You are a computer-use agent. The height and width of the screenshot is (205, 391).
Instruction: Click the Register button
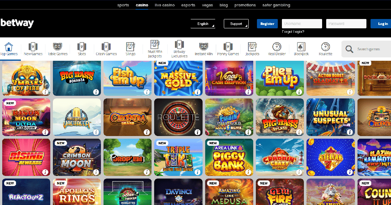click(x=267, y=24)
